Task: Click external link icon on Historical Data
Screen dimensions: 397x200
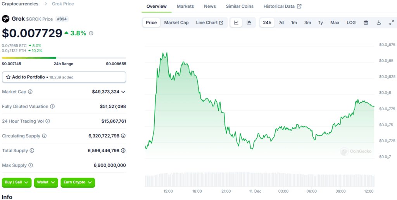Action: [x=299, y=6]
